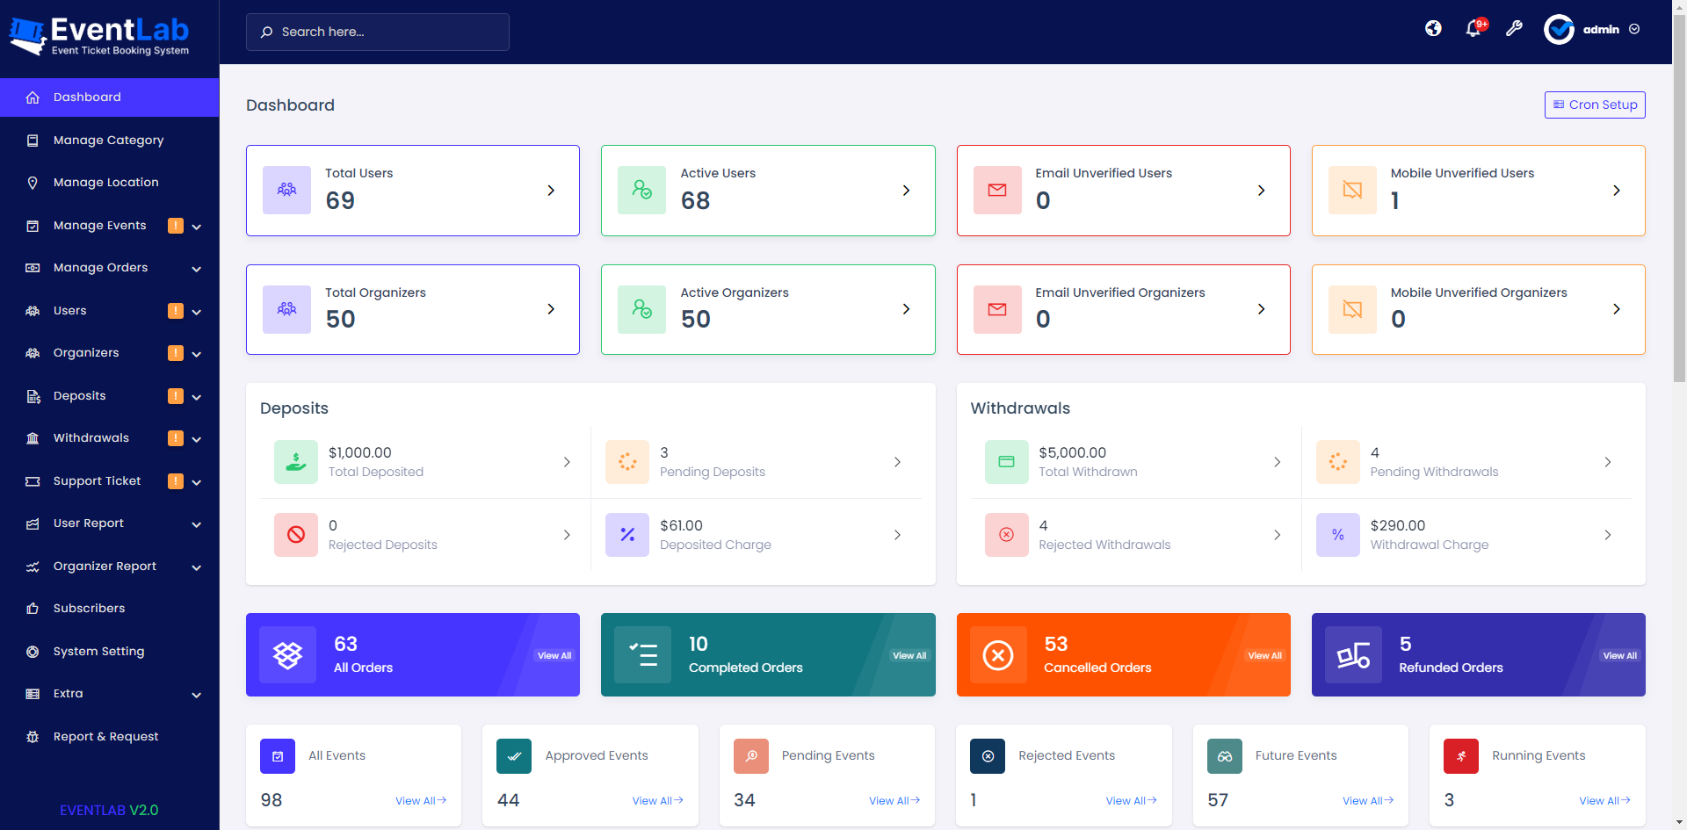Image resolution: width=1687 pixels, height=830 pixels.
Task: View All on Pending Events card
Action: [894, 800]
